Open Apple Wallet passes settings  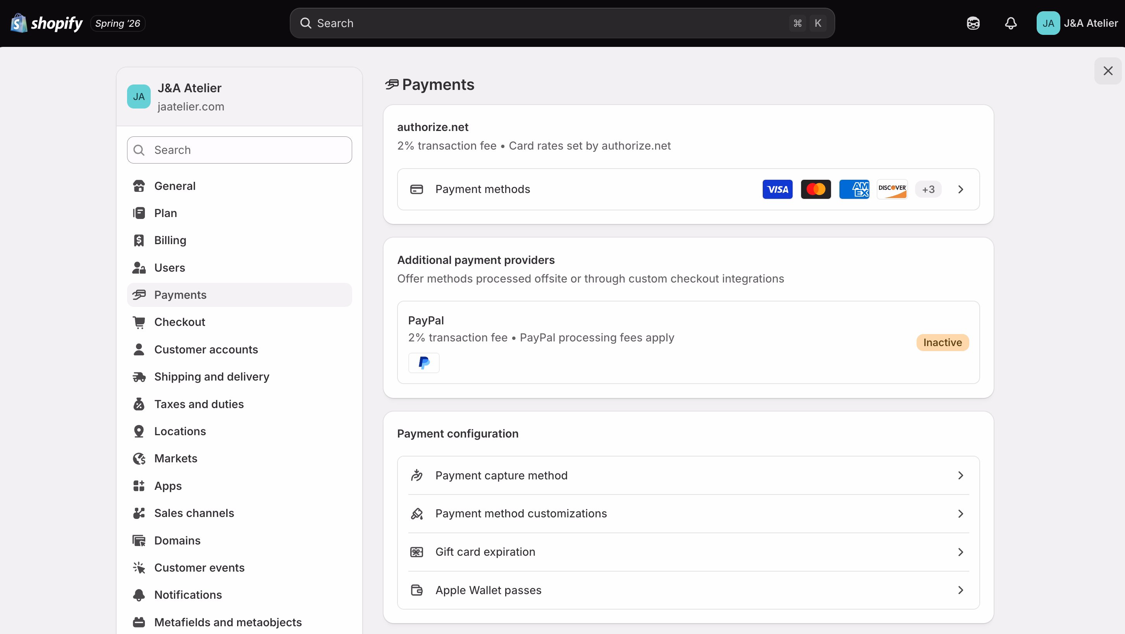pyautogui.click(x=688, y=590)
